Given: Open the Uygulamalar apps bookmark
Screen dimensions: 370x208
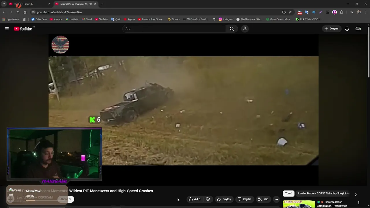Looking at the screenshot, I should pos(11,19).
